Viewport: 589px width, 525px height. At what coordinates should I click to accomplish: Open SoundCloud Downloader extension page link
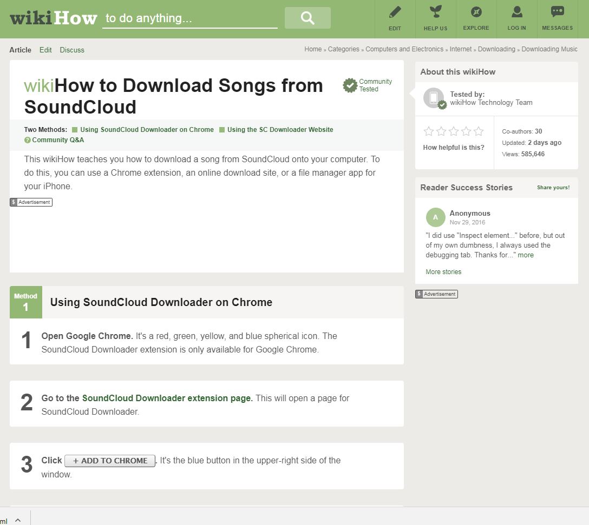click(167, 398)
